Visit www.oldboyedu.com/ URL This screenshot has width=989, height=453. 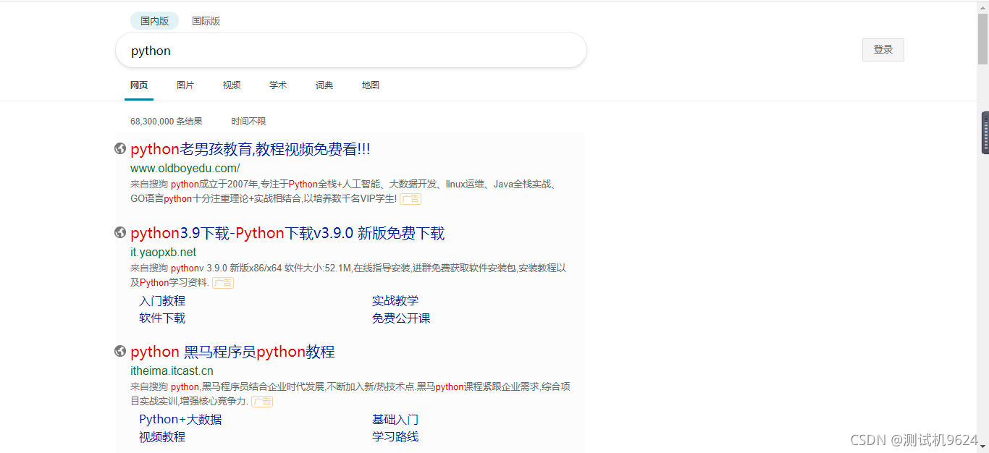click(185, 169)
